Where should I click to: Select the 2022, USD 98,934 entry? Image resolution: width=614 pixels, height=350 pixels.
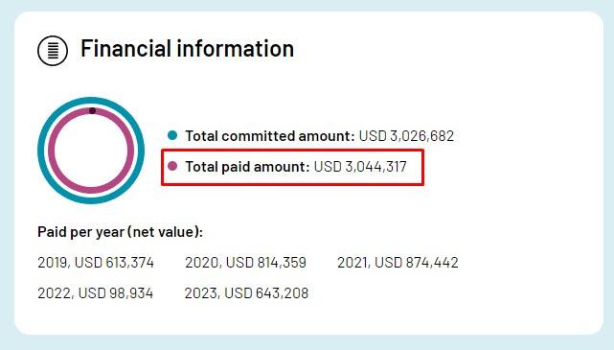[96, 292]
